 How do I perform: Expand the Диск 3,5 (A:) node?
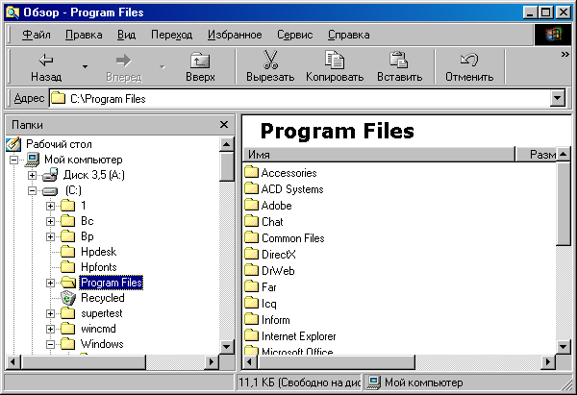(x=32, y=176)
